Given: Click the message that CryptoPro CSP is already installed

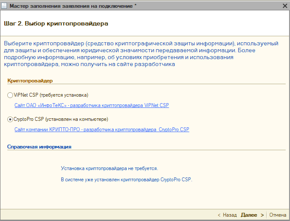Looking at the screenshot, I should 126,179.
